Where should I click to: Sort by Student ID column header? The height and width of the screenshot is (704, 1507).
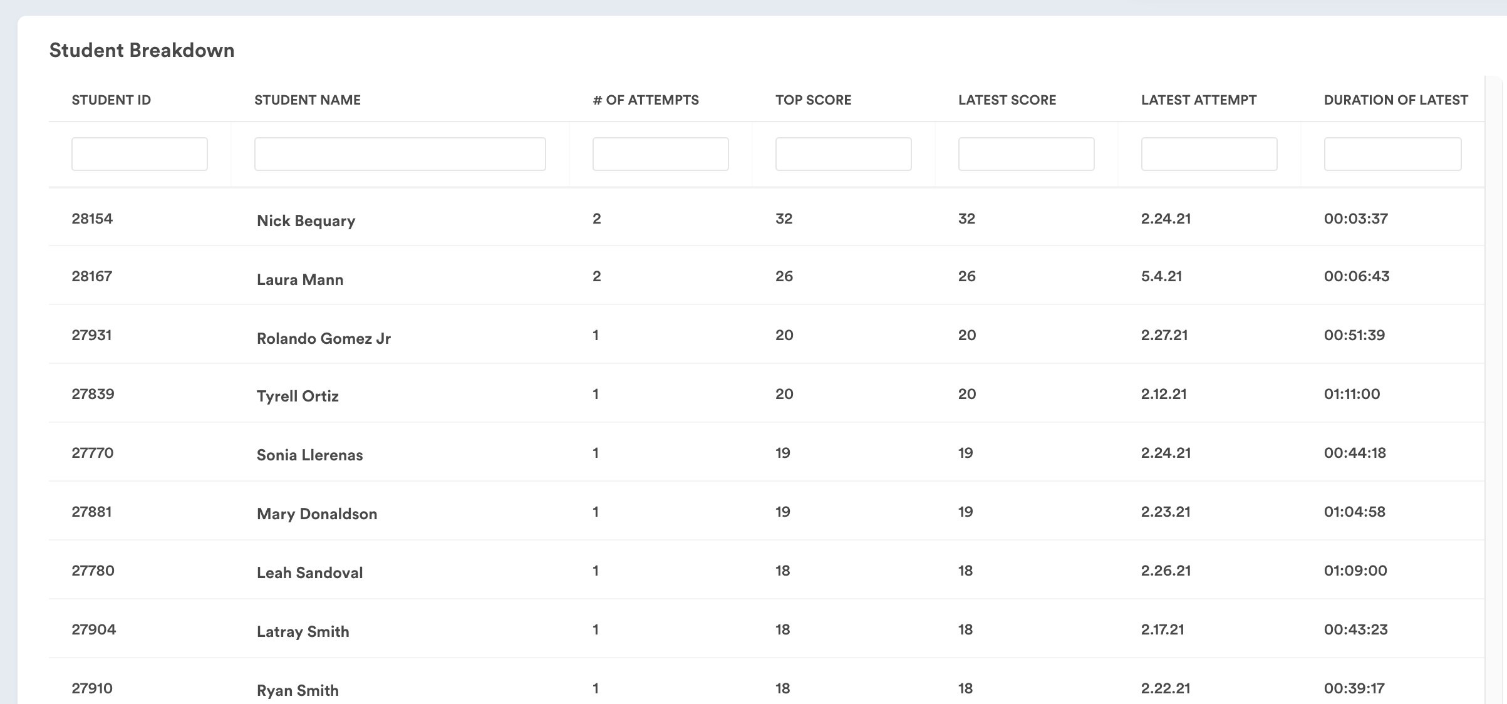tap(111, 100)
